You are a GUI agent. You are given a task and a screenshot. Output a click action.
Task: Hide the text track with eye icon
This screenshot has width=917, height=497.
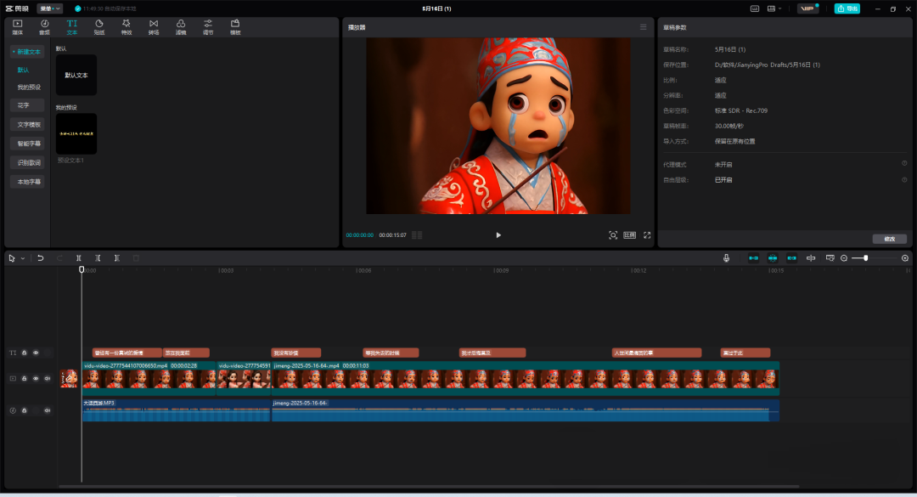(36, 353)
